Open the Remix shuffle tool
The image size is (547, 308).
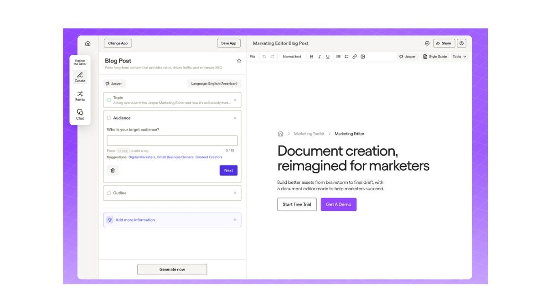point(80,96)
